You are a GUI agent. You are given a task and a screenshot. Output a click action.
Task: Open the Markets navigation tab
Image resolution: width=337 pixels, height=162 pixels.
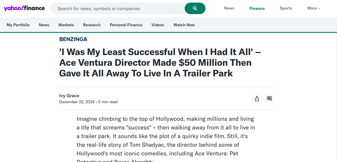[66, 25]
